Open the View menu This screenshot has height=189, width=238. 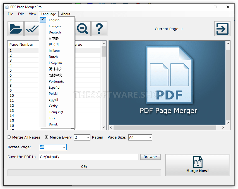coord(32,14)
